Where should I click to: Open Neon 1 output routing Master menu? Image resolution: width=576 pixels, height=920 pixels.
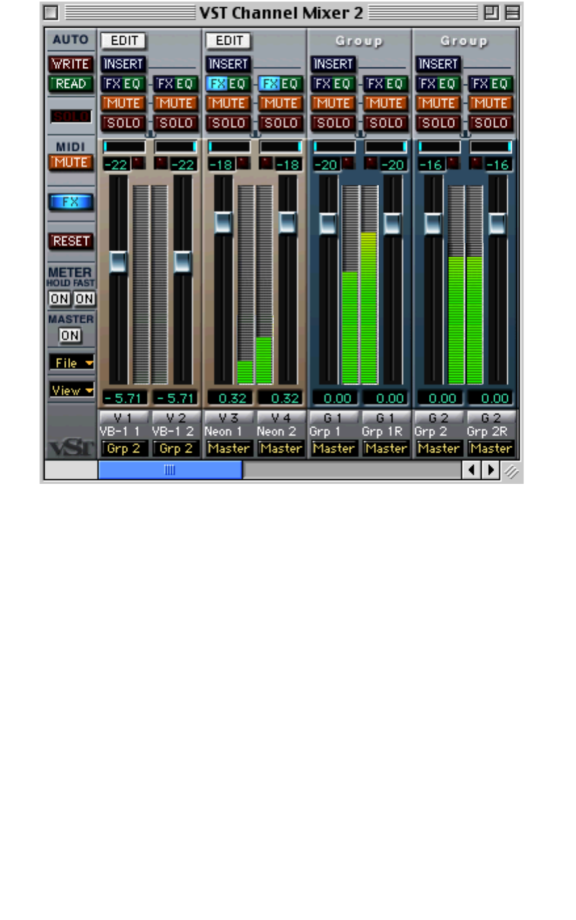click(x=228, y=449)
